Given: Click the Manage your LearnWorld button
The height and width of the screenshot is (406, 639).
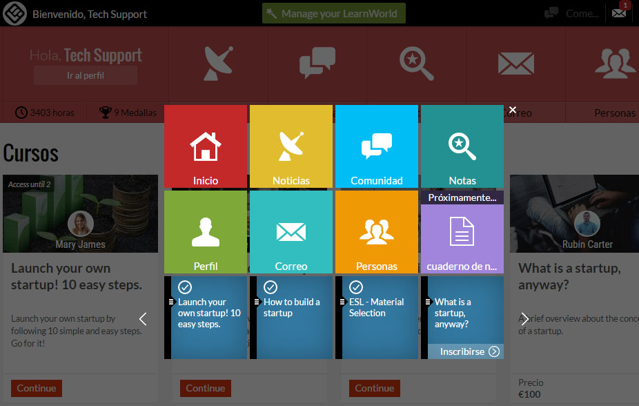Looking at the screenshot, I should click(333, 12).
